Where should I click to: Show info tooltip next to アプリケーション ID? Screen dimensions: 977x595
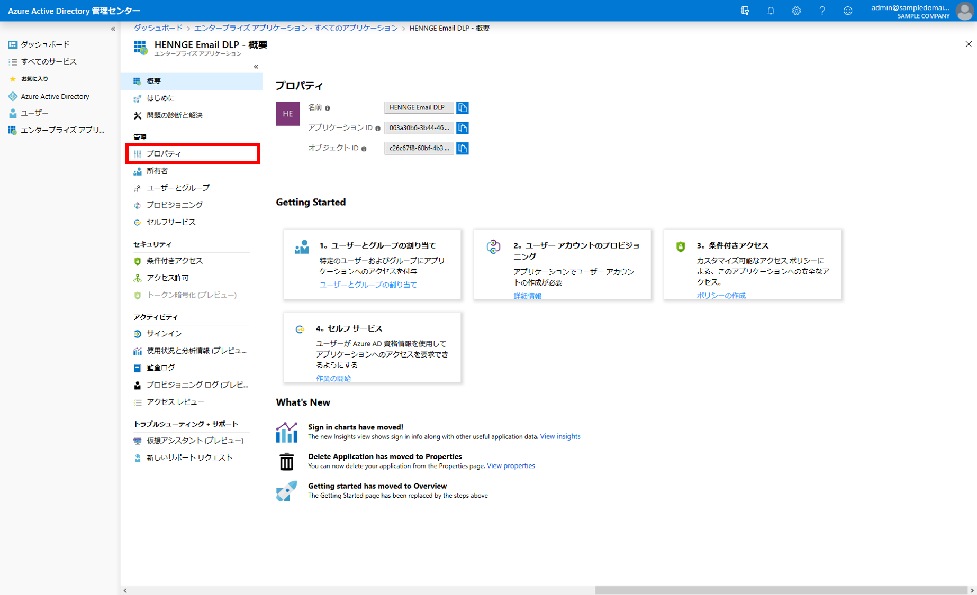click(x=378, y=128)
